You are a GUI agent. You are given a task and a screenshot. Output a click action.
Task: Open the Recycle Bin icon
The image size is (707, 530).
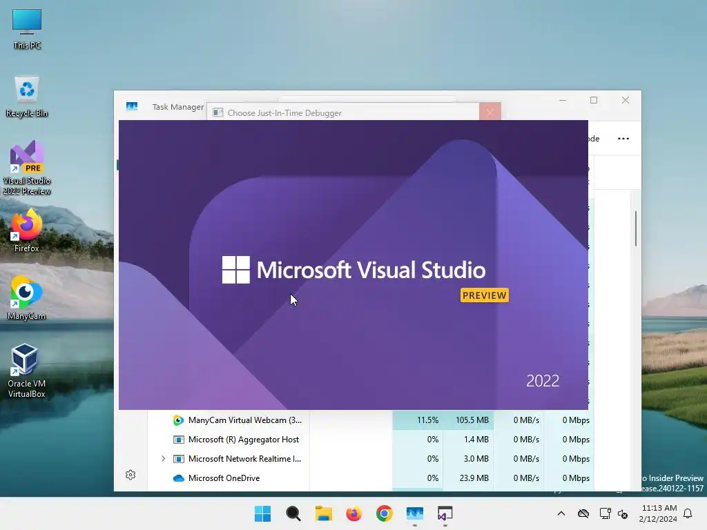coord(27,97)
